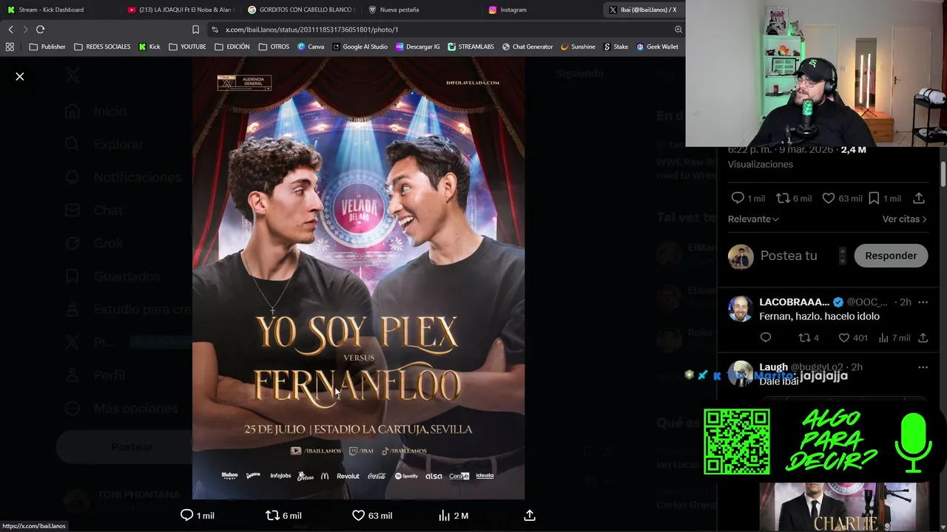Switch to Instagram tab
This screenshot has width=947, height=532.
[543, 10]
